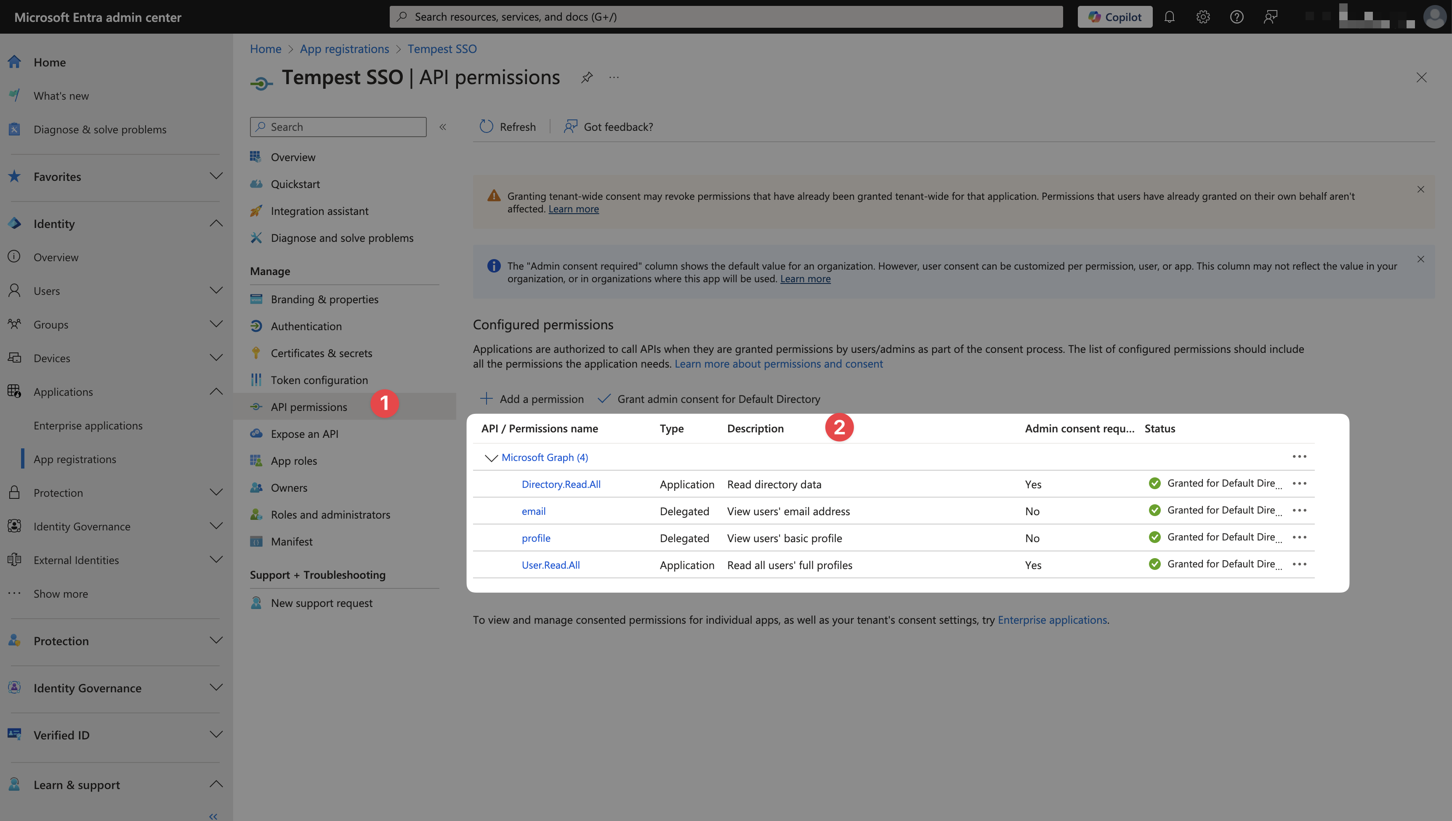Open the settings gear in header

click(x=1203, y=17)
